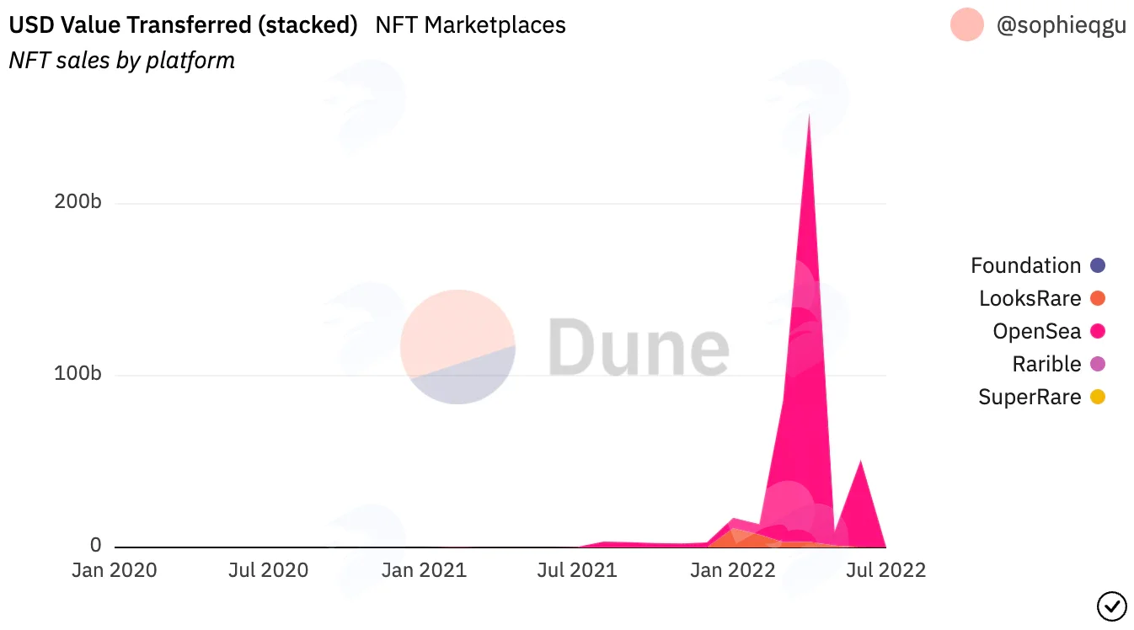Open the USD Value Transferred (stacked) title

[184, 25]
